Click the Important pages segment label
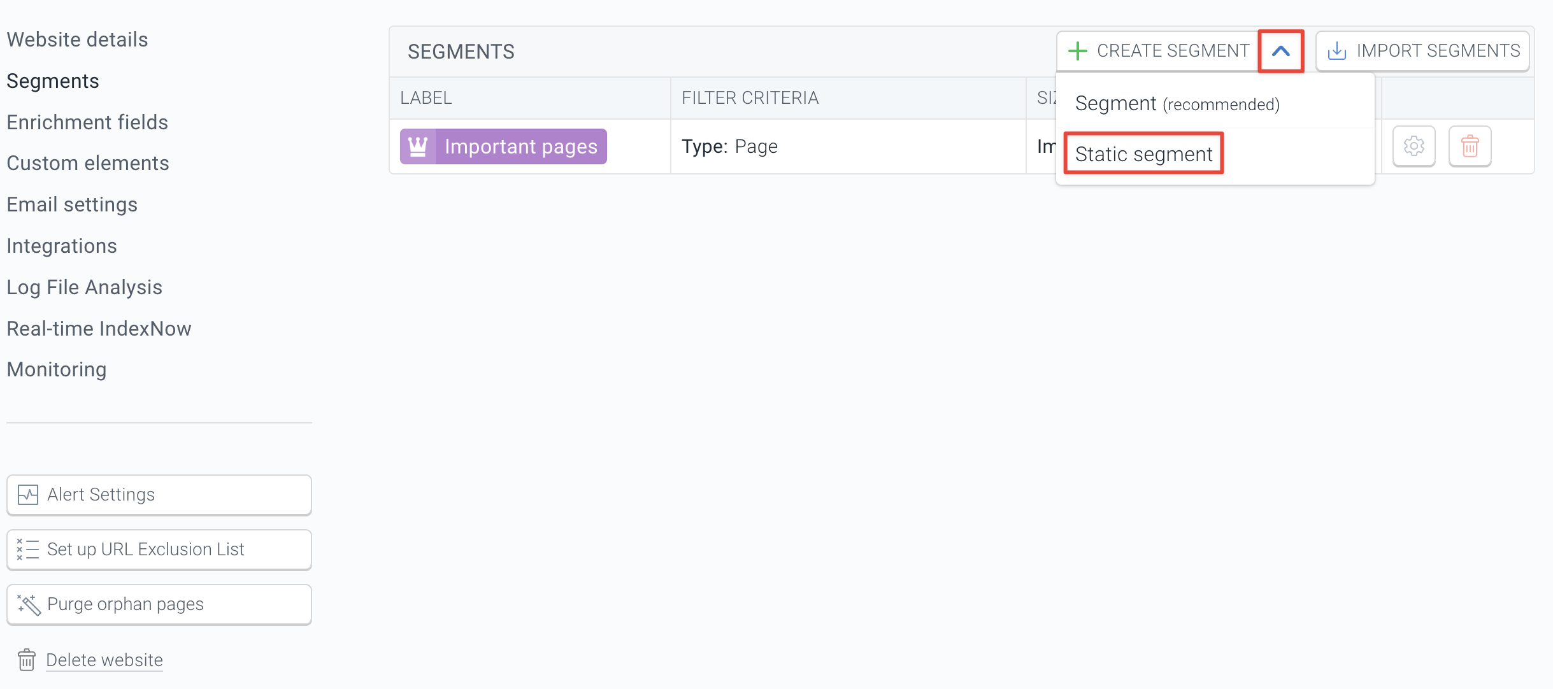 click(x=501, y=146)
